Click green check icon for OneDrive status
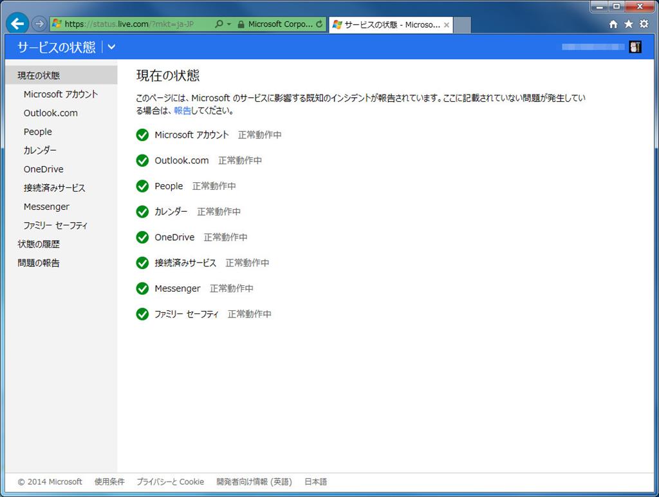Screen dimensions: 659x497 point(142,238)
